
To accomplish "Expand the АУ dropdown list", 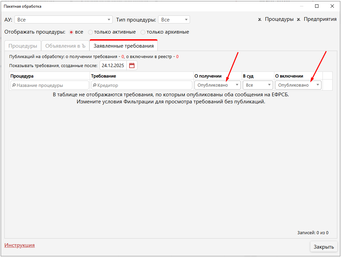I will (109, 20).
